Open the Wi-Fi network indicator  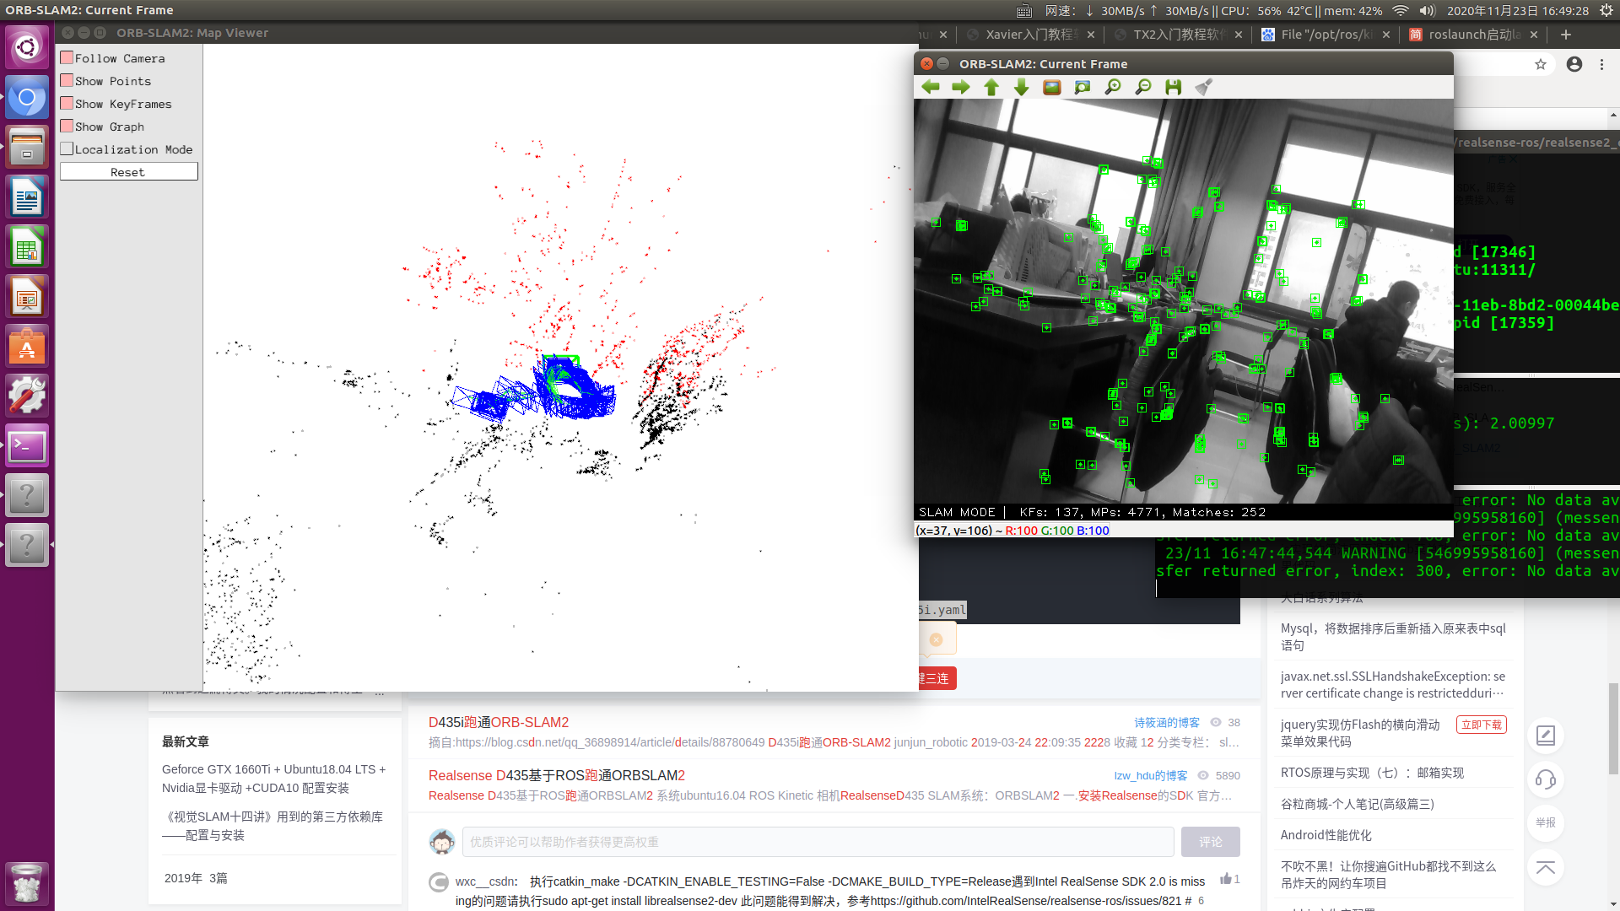click(1401, 10)
